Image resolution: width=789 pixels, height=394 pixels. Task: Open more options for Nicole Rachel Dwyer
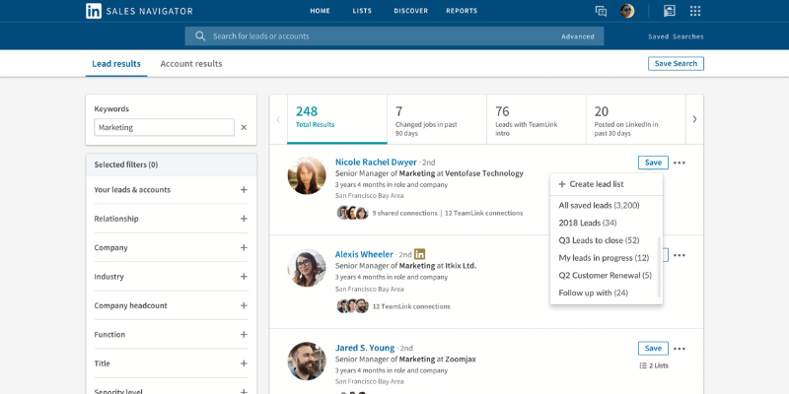coord(680,163)
